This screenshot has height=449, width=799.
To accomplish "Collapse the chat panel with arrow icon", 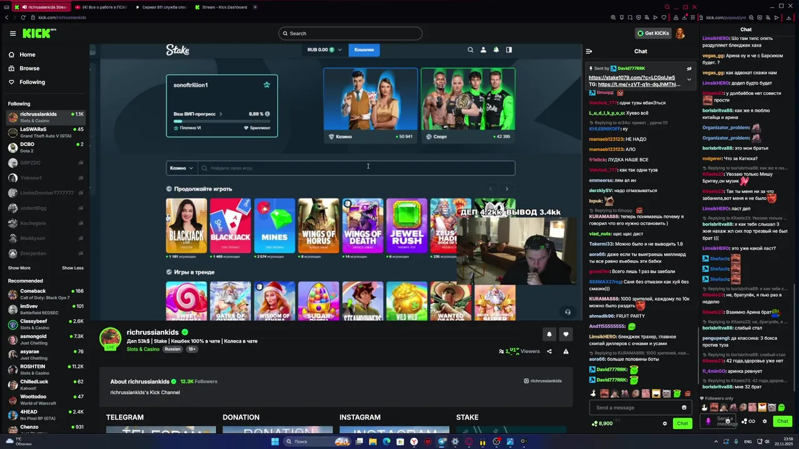I will [x=589, y=51].
